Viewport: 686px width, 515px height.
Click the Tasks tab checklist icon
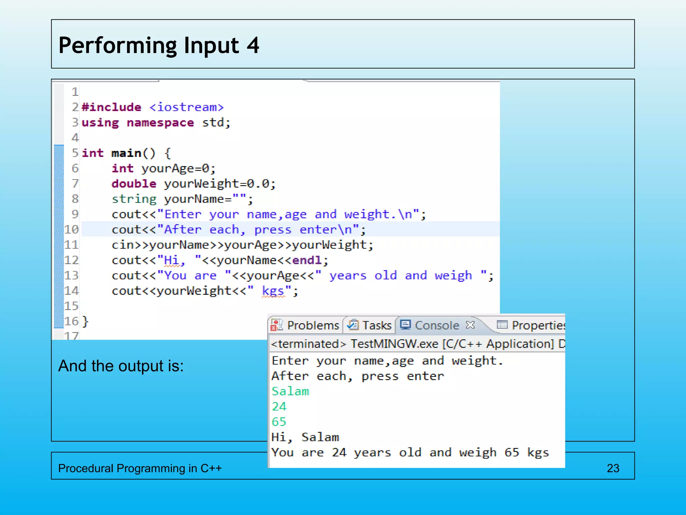353,325
